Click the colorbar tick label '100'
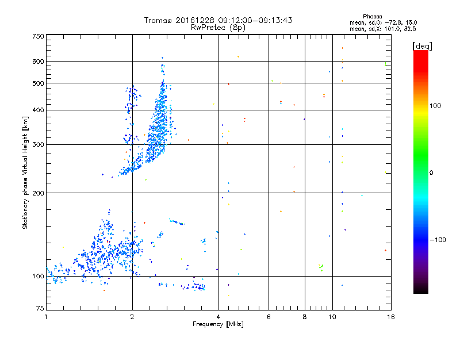Image resolution: width=460 pixels, height=345 pixels. (435, 106)
